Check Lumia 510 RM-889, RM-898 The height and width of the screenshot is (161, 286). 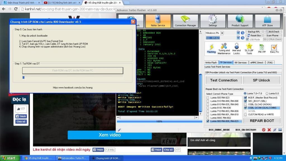click(x=208, y=101)
